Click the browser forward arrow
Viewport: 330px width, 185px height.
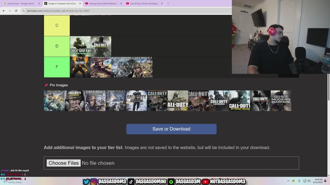10,11
